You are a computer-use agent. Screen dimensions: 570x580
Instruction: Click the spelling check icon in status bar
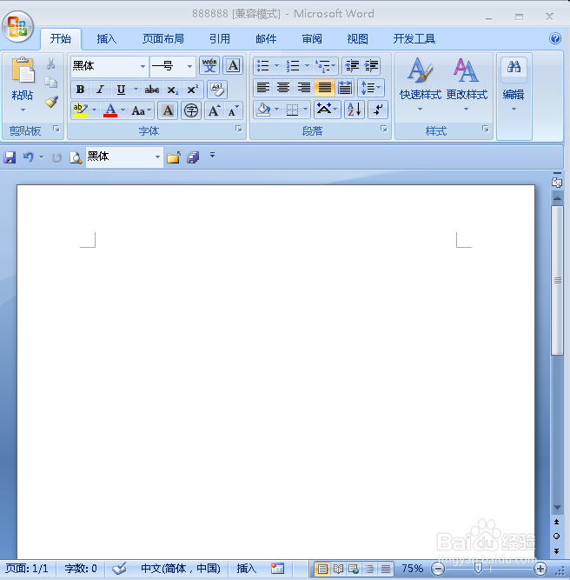tap(119, 569)
